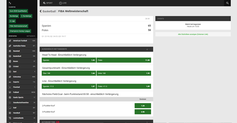
Task: Open the Bundesliga favorite tag
Action: tap(14, 16)
